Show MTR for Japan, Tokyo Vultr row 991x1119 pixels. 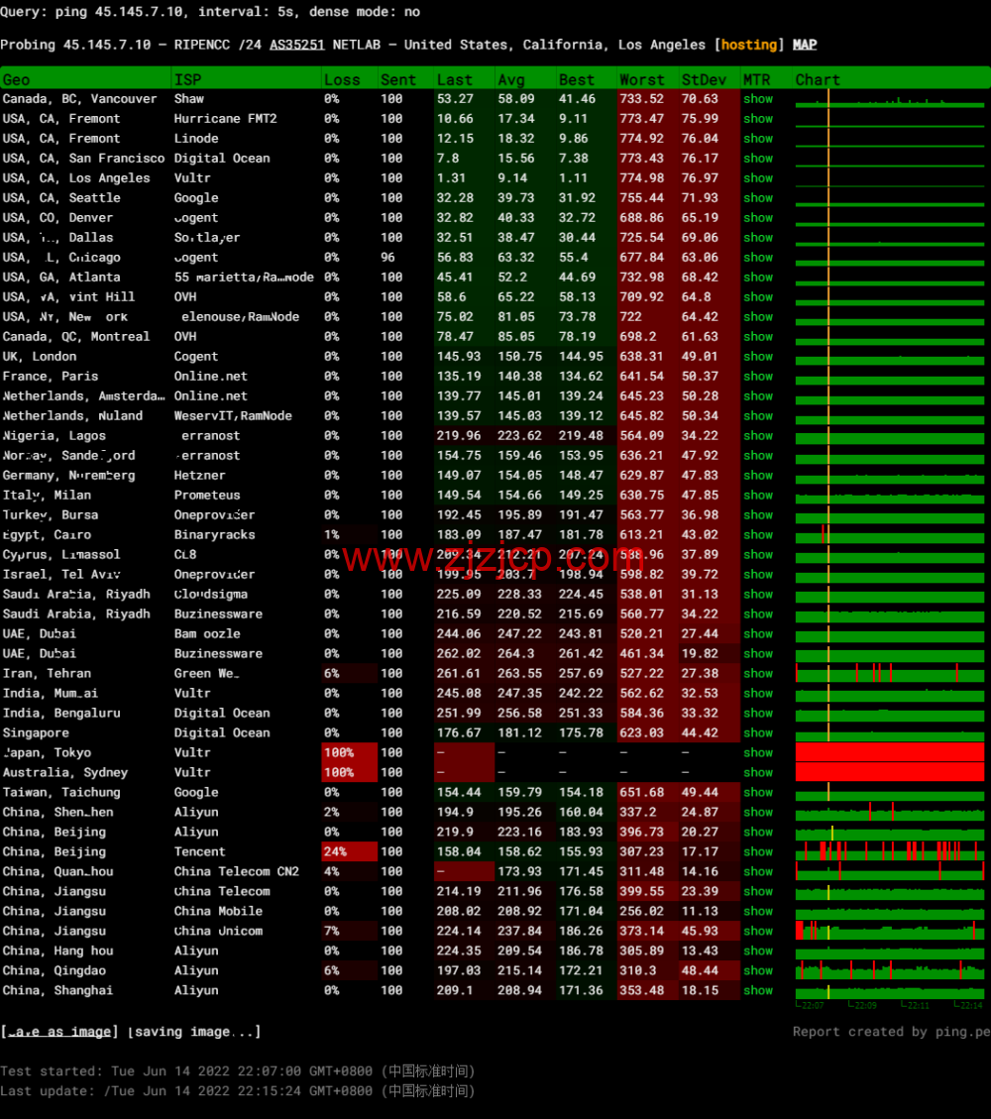(x=758, y=753)
